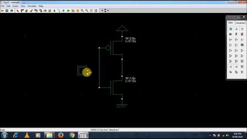Switch to the Advanced symbol tab

(x=240, y=23)
